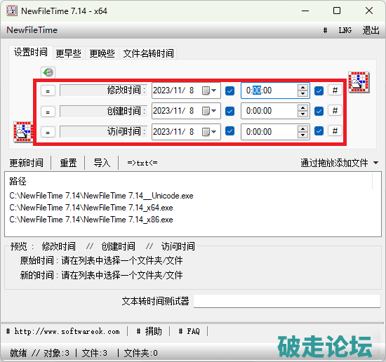Switch to the 更早些 tab
Viewport: 386px width, 362px height.
click(69, 53)
